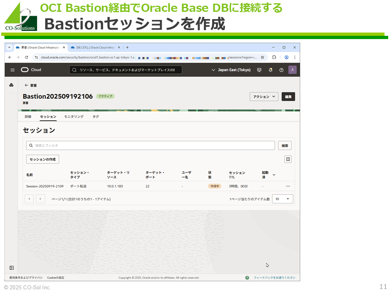Switch to the 詳細 tab
391x293 pixels.
pyautogui.click(x=28, y=117)
